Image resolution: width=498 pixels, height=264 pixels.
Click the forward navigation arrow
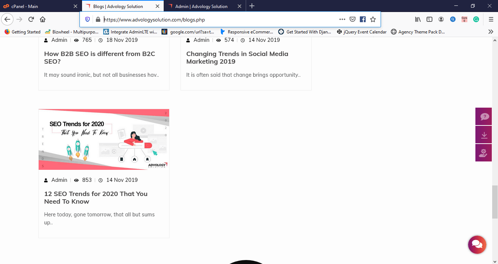click(x=19, y=19)
